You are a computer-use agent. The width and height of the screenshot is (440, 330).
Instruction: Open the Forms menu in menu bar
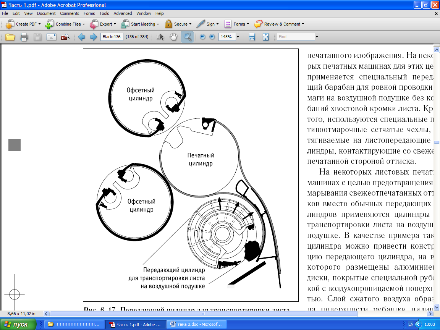[x=89, y=13]
